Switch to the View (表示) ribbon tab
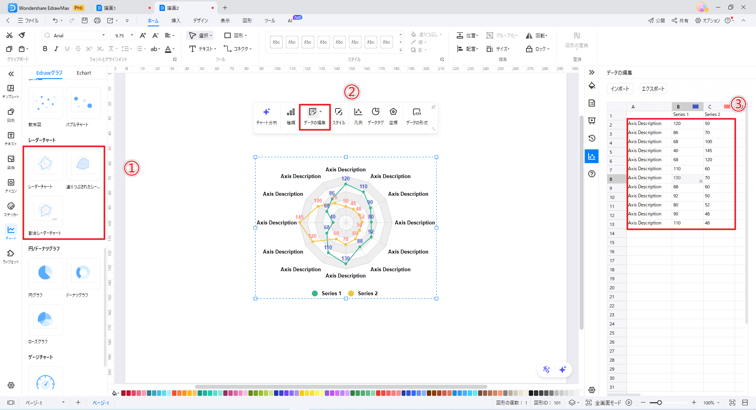This screenshot has width=756, height=410. (x=225, y=20)
